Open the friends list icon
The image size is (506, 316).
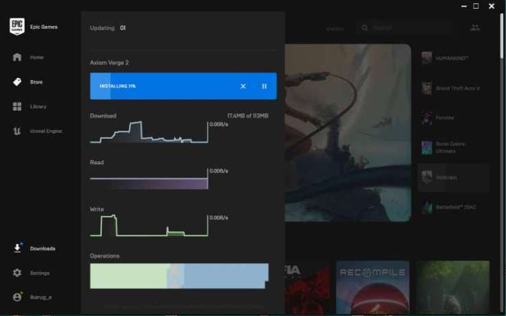[475, 28]
